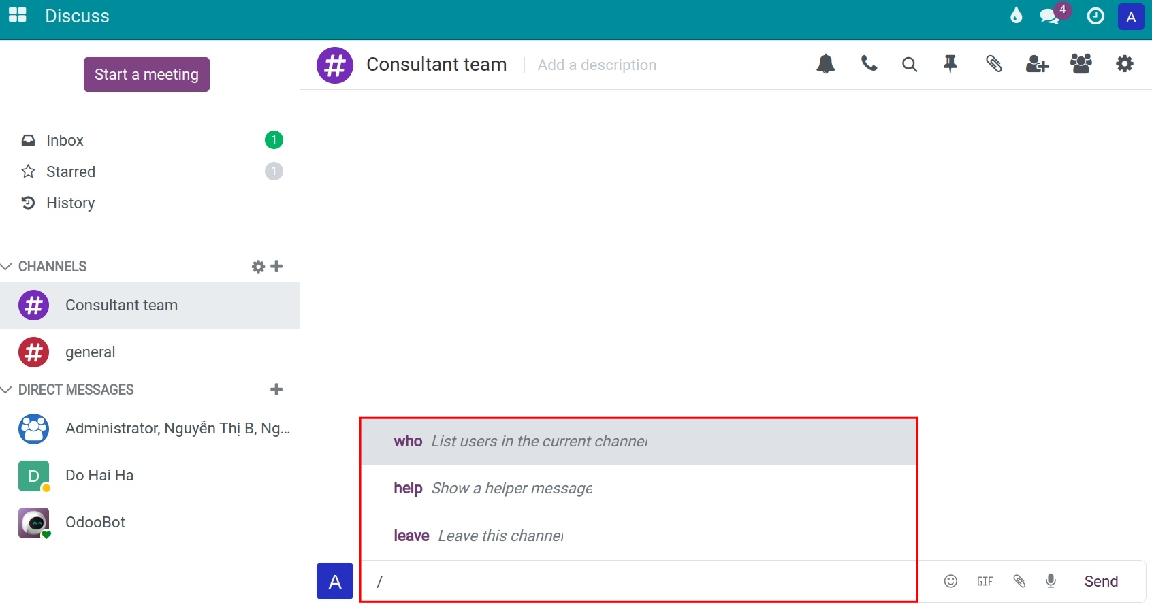Open the Administrator group chat

tap(150, 429)
